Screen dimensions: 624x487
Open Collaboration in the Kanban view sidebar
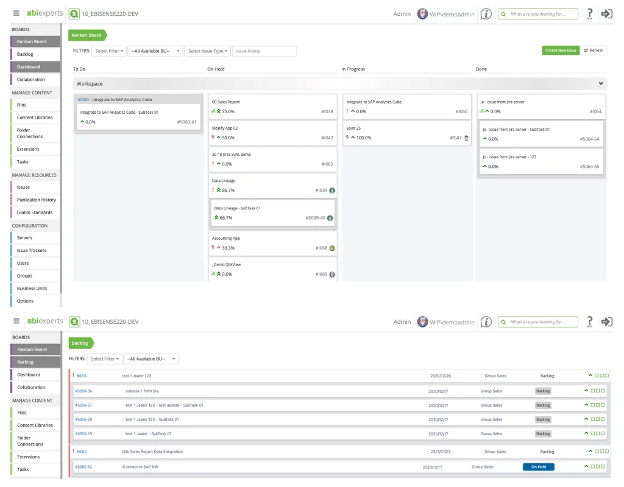click(x=35, y=80)
